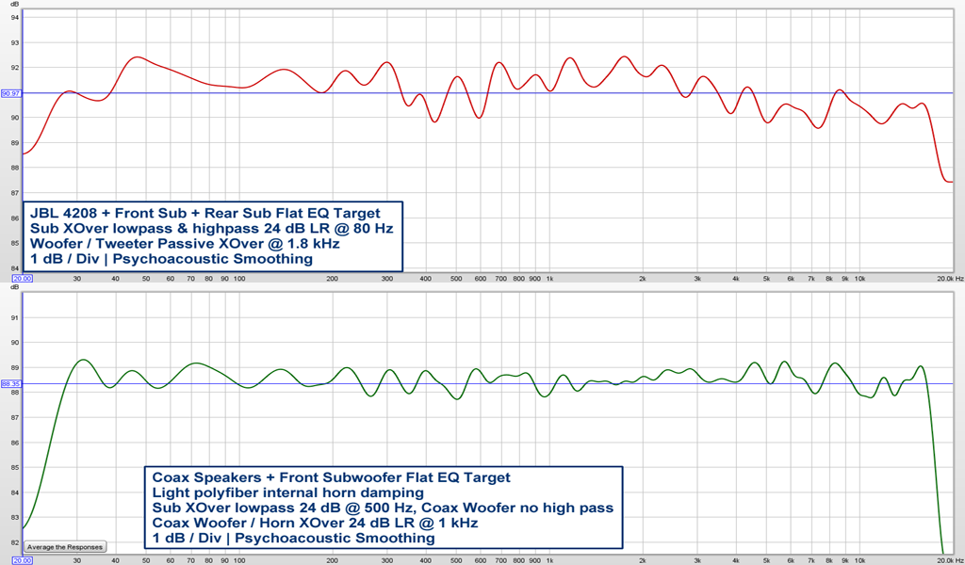This screenshot has height=565, width=965.
Task: Click the green coax response curve peak near 30 Hz
Action: (x=82, y=360)
